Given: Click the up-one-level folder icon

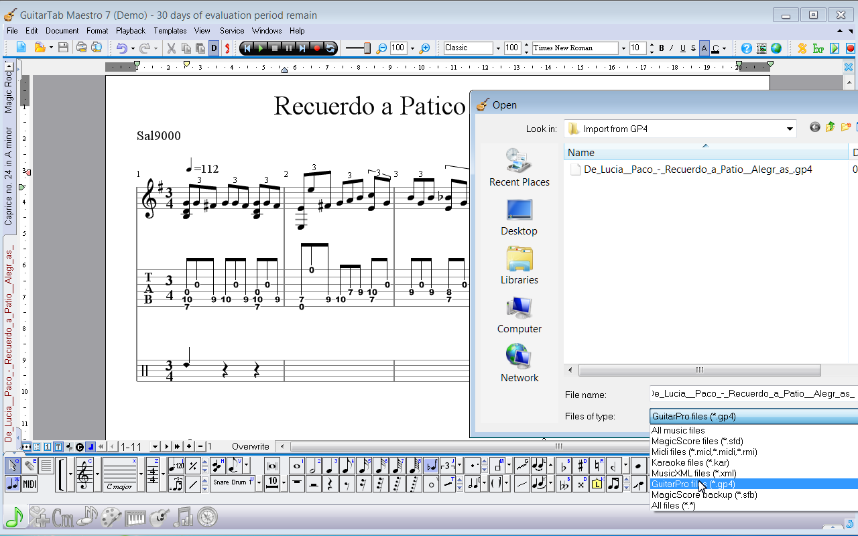Looking at the screenshot, I should pos(831,127).
